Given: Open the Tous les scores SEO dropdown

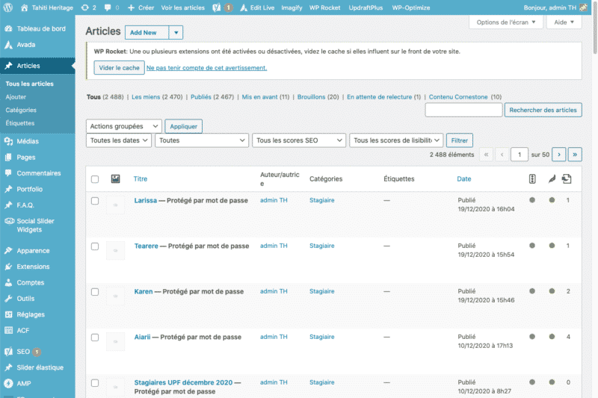Looking at the screenshot, I should tap(299, 140).
